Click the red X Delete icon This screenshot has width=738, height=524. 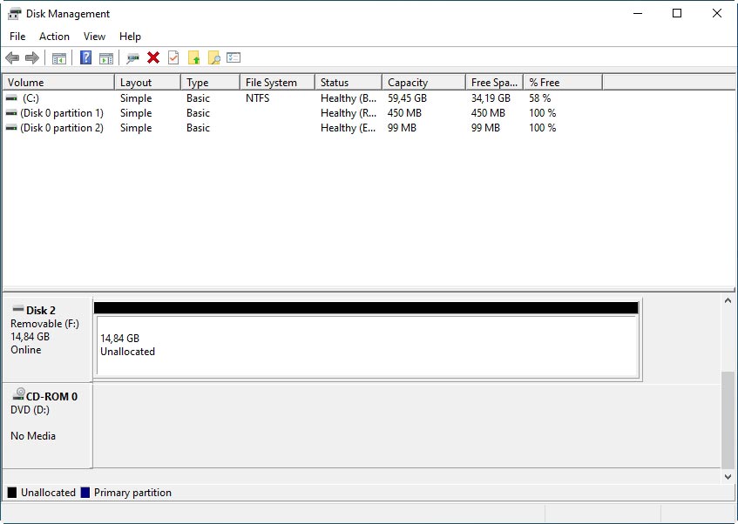coord(153,57)
